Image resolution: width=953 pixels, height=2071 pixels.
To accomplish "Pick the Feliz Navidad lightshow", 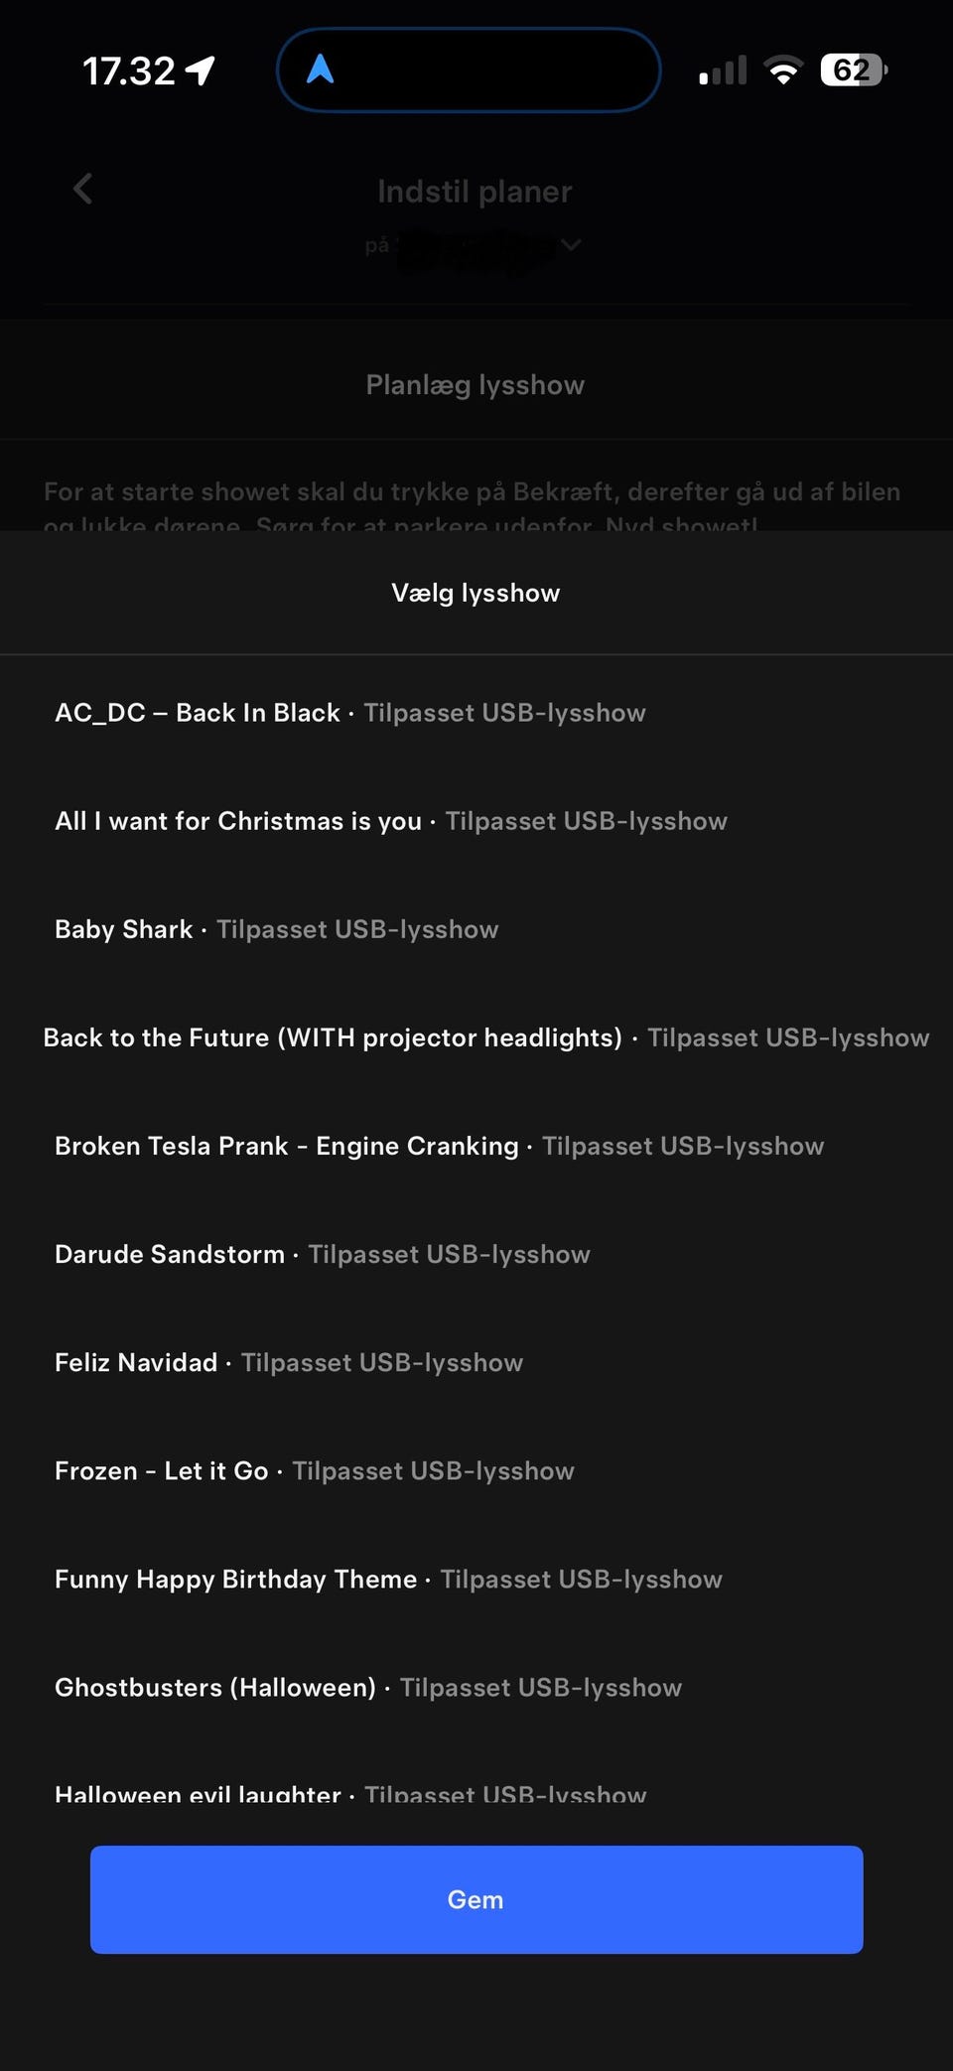I will tap(289, 1362).
